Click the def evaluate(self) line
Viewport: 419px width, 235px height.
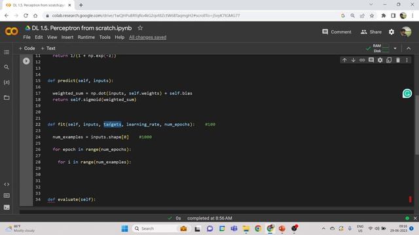click(71, 200)
